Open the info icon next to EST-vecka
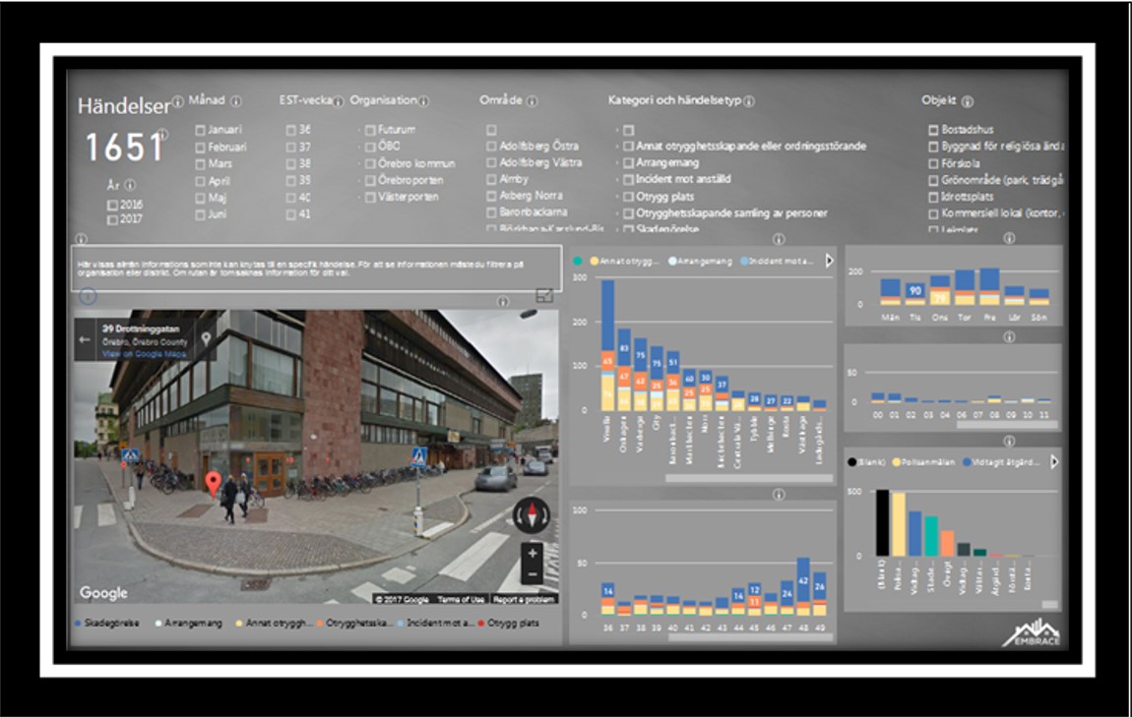This screenshot has width=1132, height=717. pyautogui.click(x=338, y=101)
